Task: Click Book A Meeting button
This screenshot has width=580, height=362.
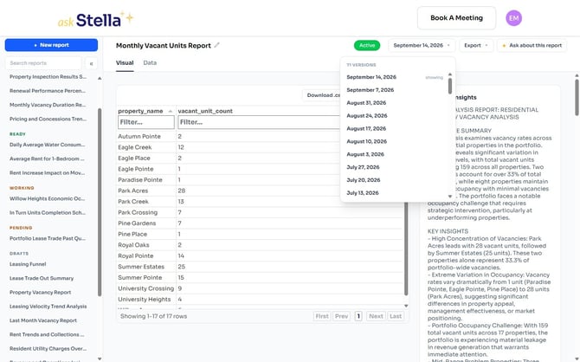Action: [456, 18]
